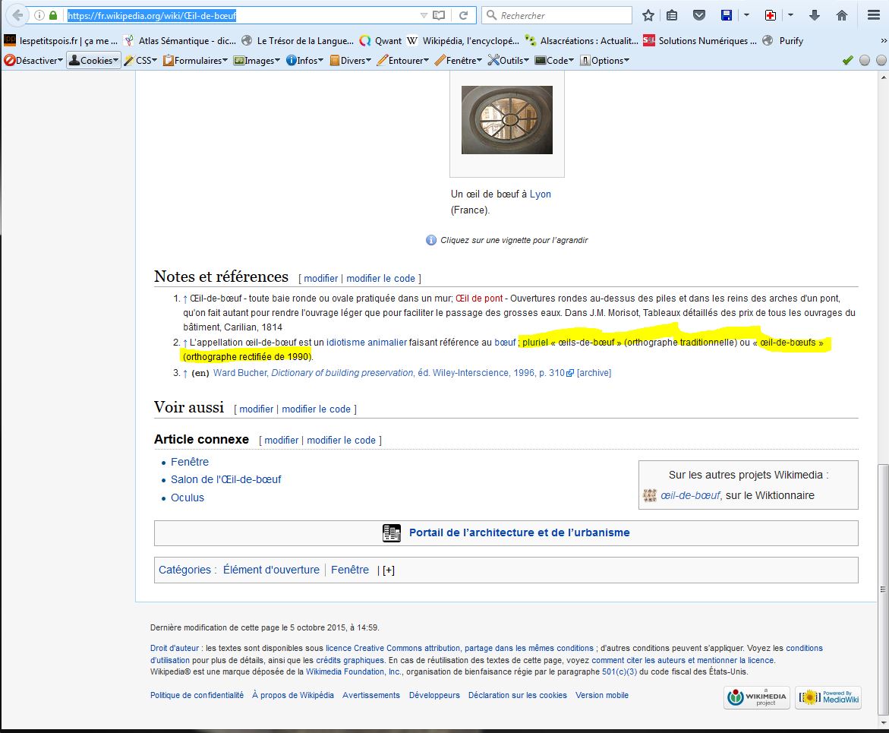Click the Pocket save icon
This screenshot has width=889, height=733.
(x=700, y=15)
